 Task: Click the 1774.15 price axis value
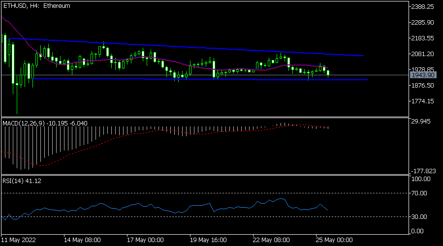422,101
